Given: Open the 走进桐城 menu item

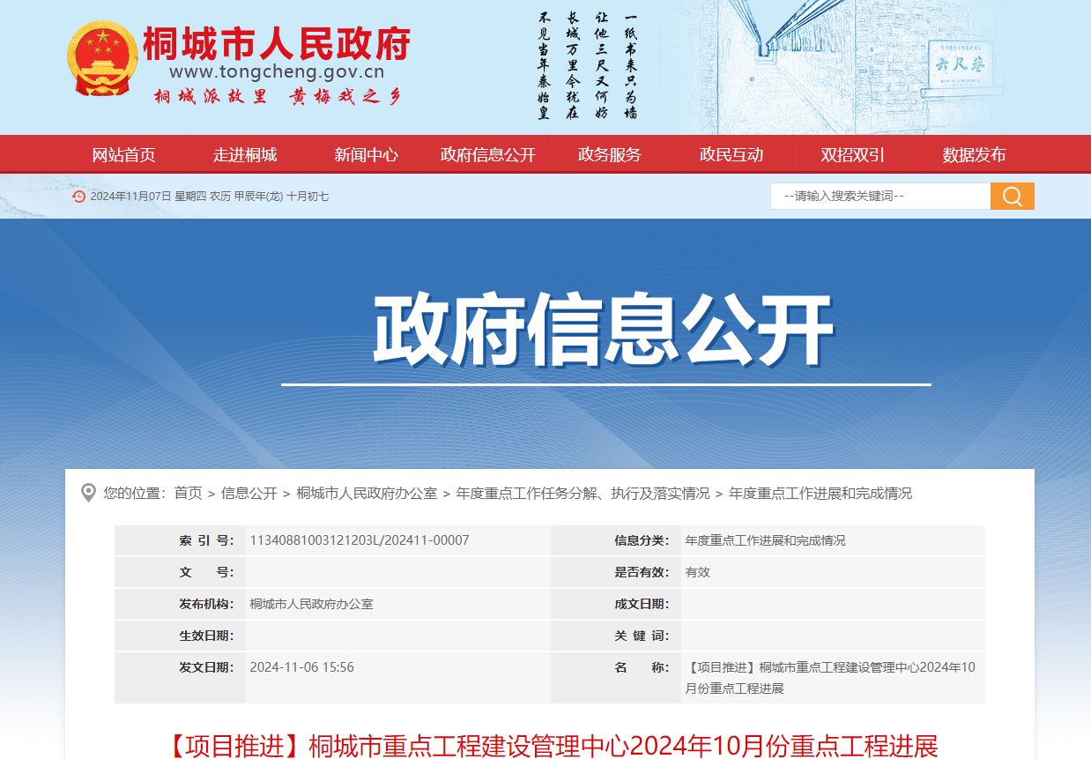Looking at the screenshot, I should (245, 155).
